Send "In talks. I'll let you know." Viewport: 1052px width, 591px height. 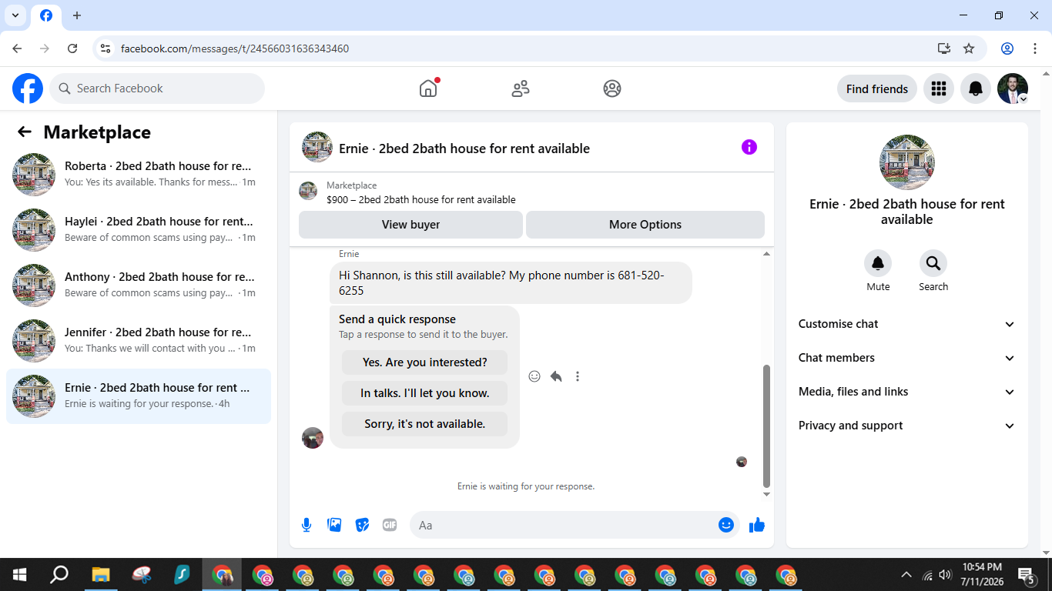click(425, 393)
